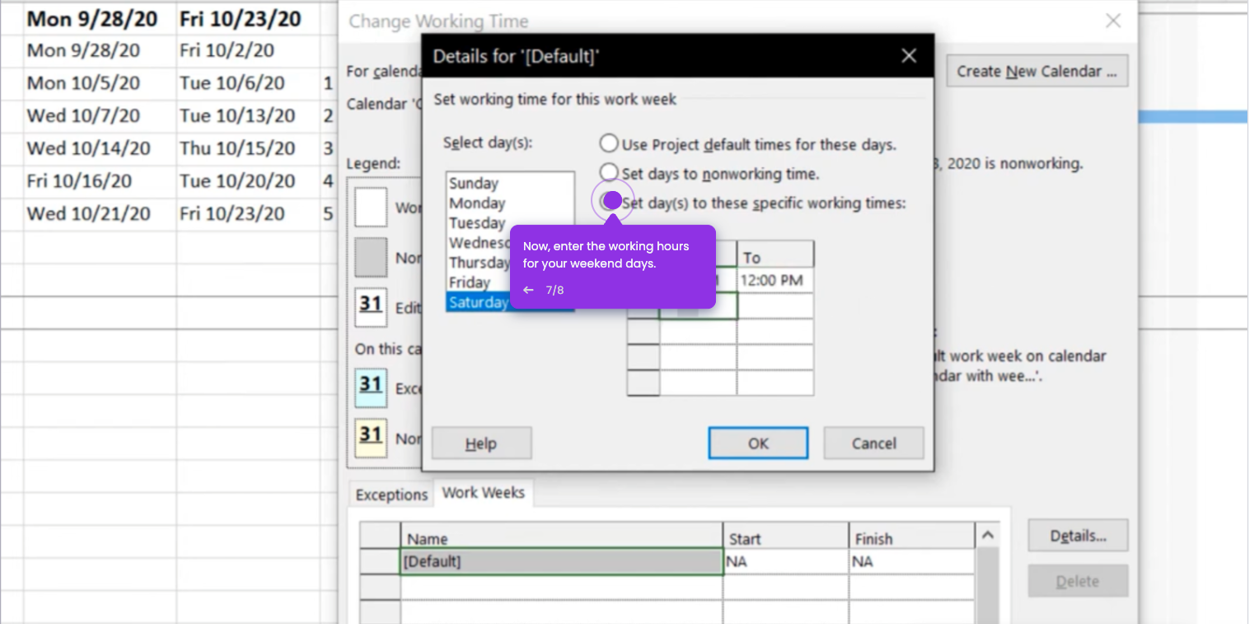The image size is (1249, 624).
Task: Click the To column header
Action: click(775, 254)
